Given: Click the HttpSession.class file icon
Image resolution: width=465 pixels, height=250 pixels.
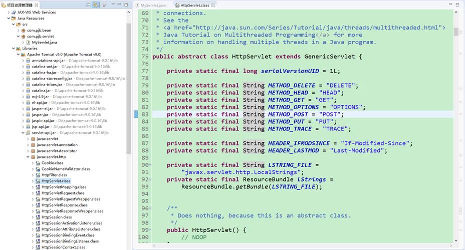Looking at the screenshot, I should [x=38, y=217].
